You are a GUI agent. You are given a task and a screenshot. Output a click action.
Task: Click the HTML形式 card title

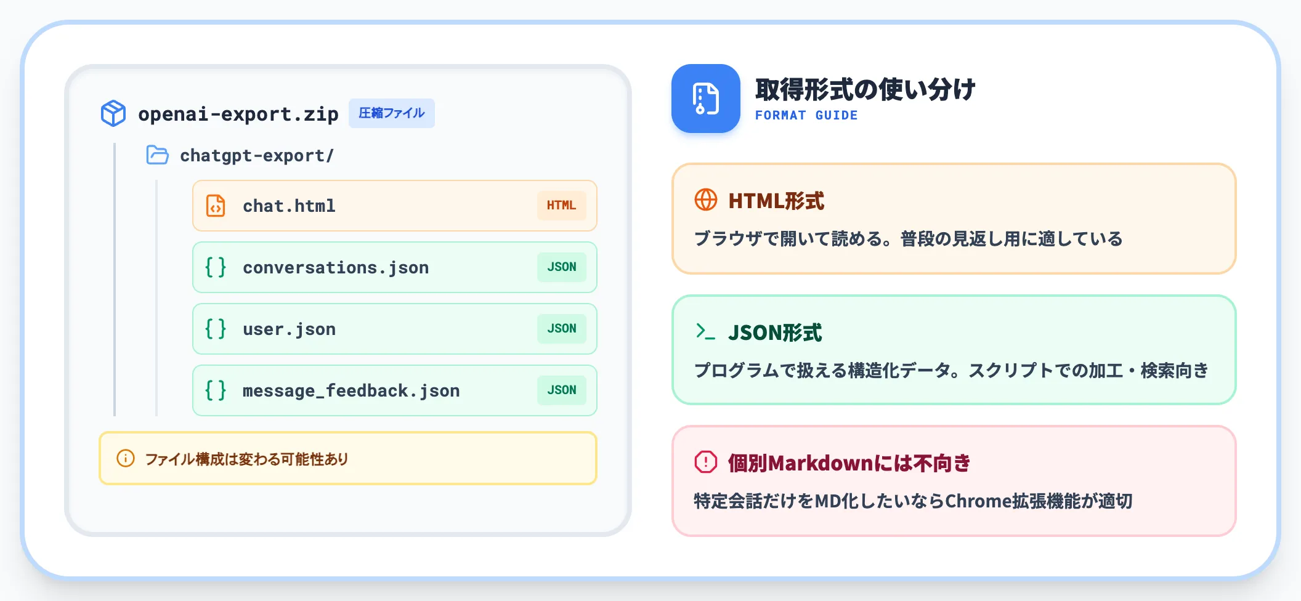(776, 201)
